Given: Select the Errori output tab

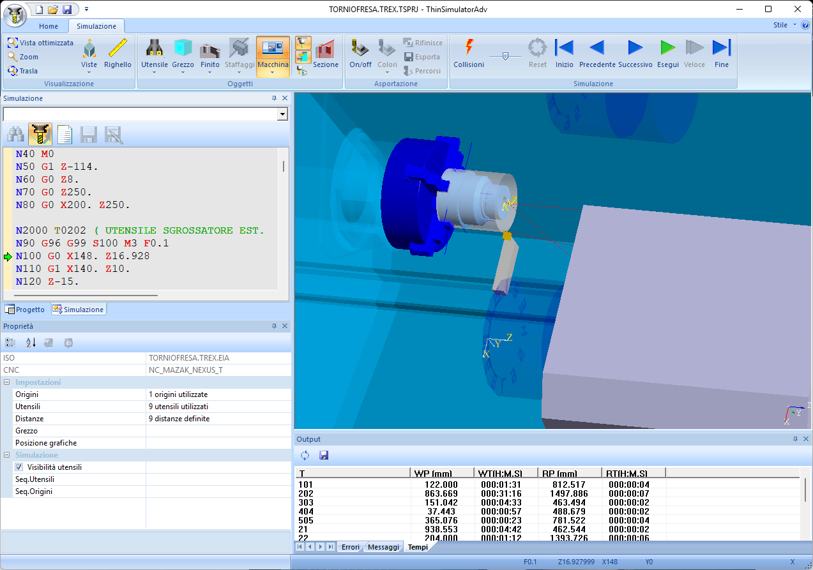Looking at the screenshot, I should (x=350, y=547).
